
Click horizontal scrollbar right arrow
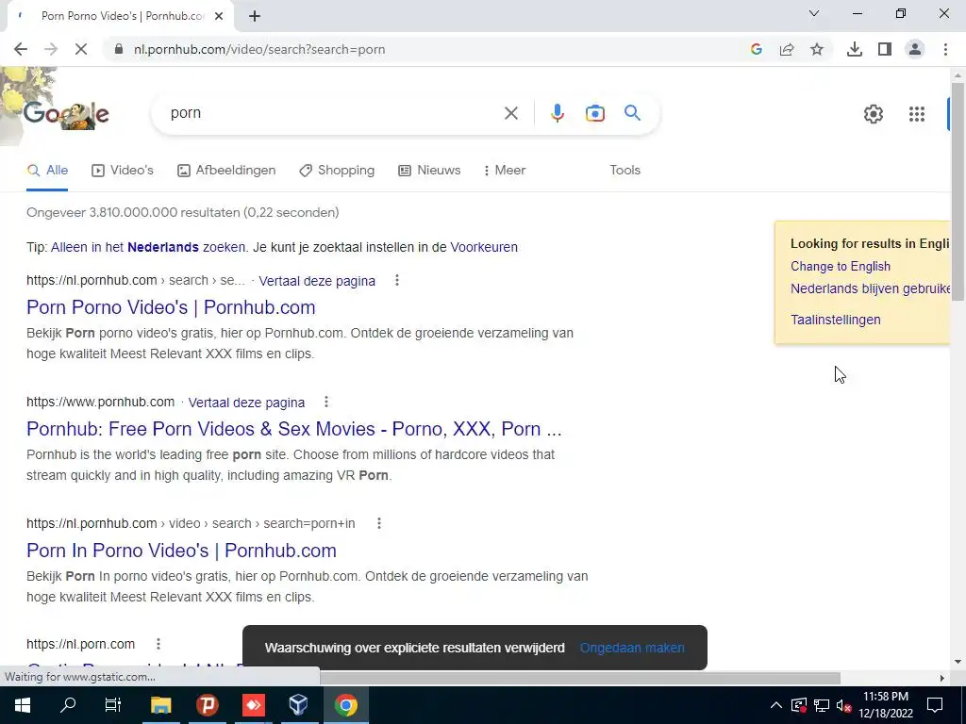(x=942, y=678)
